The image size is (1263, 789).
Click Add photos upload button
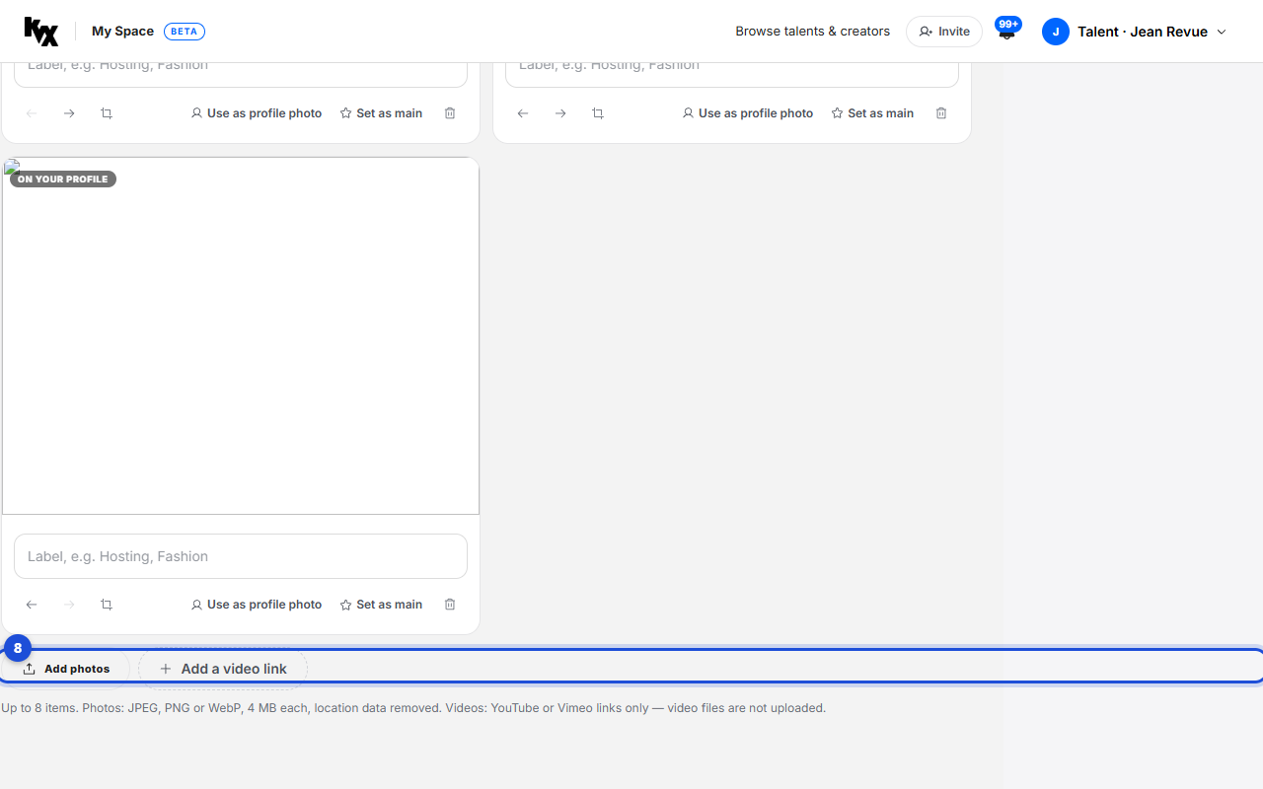click(x=66, y=669)
